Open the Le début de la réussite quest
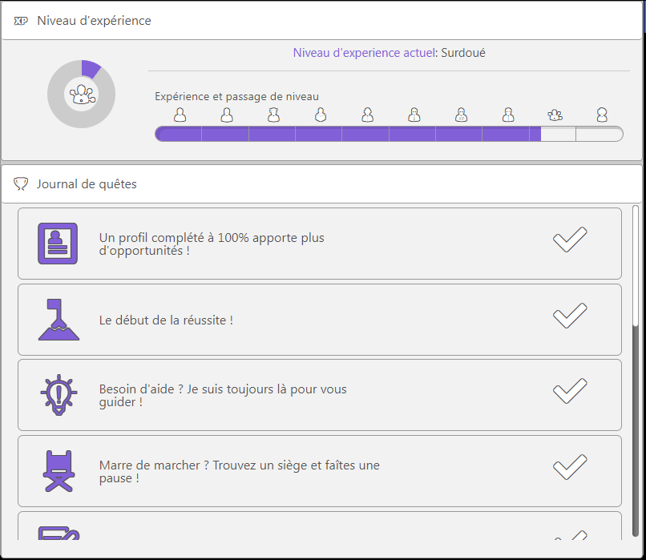Screen dimensions: 646x560 pyautogui.click(x=320, y=320)
